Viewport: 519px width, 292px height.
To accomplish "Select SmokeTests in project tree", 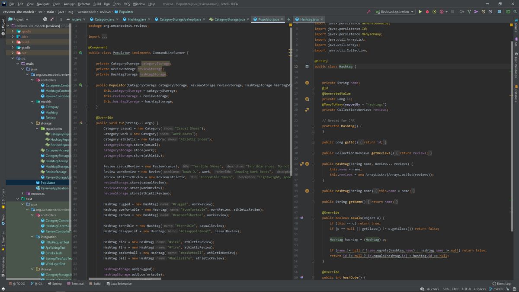I will (54, 253).
